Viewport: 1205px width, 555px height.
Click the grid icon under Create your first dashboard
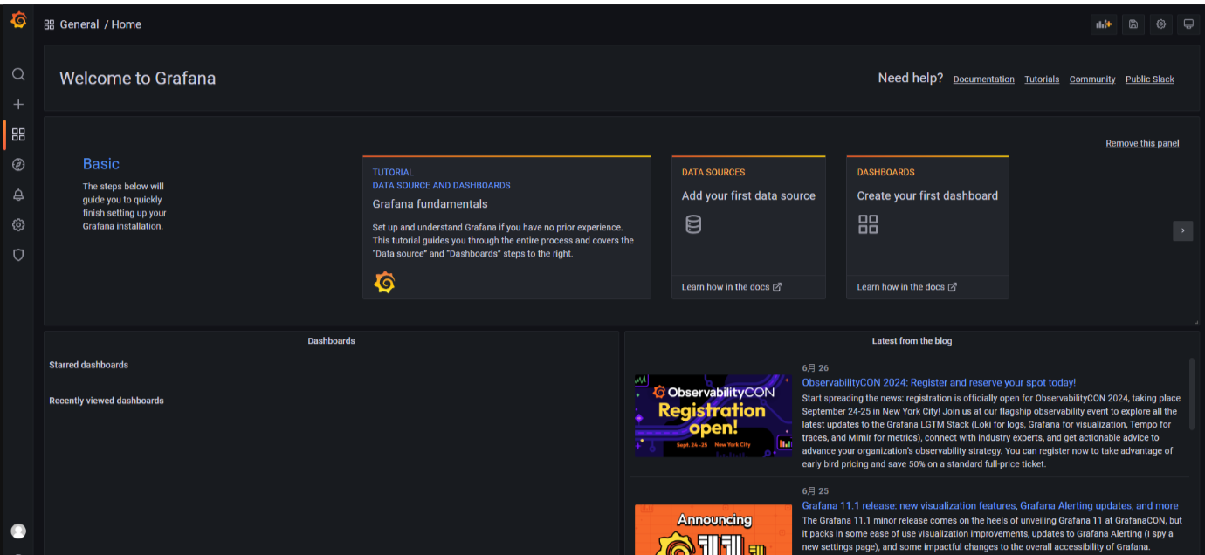pos(868,224)
